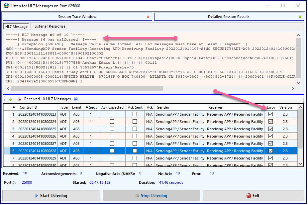Click the message text scroll left arrow
This screenshot has height=205, width=308.
point(8,89)
